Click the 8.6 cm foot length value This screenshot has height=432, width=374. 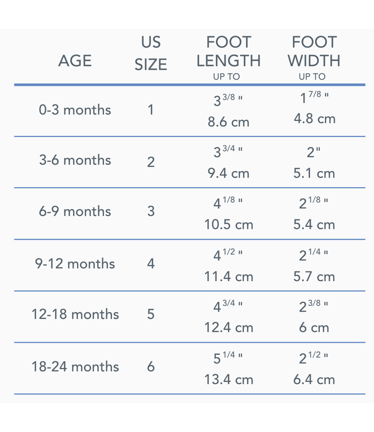228,122
